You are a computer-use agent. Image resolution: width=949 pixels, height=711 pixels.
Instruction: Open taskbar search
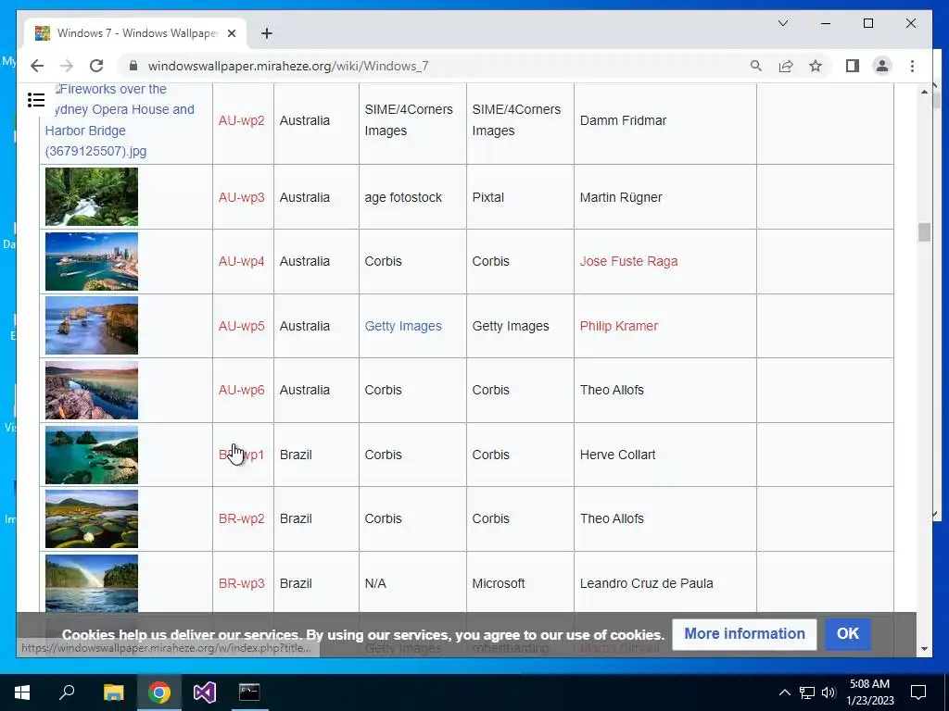[67, 692]
